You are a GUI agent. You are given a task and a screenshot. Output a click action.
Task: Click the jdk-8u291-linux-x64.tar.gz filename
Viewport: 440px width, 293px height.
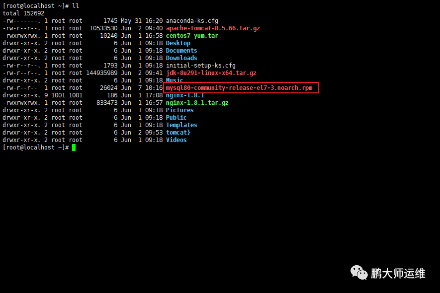pos(211,73)
